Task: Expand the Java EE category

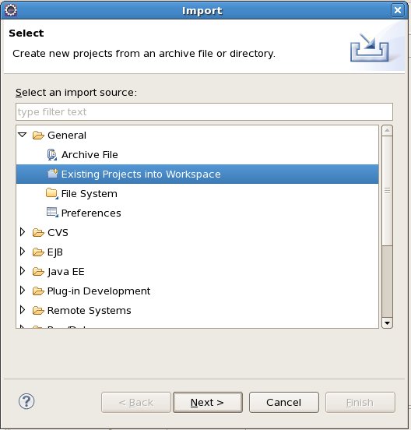Action: click(x=23, y=271)
